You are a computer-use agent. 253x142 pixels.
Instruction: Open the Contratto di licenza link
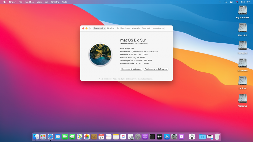coord(145,79)
